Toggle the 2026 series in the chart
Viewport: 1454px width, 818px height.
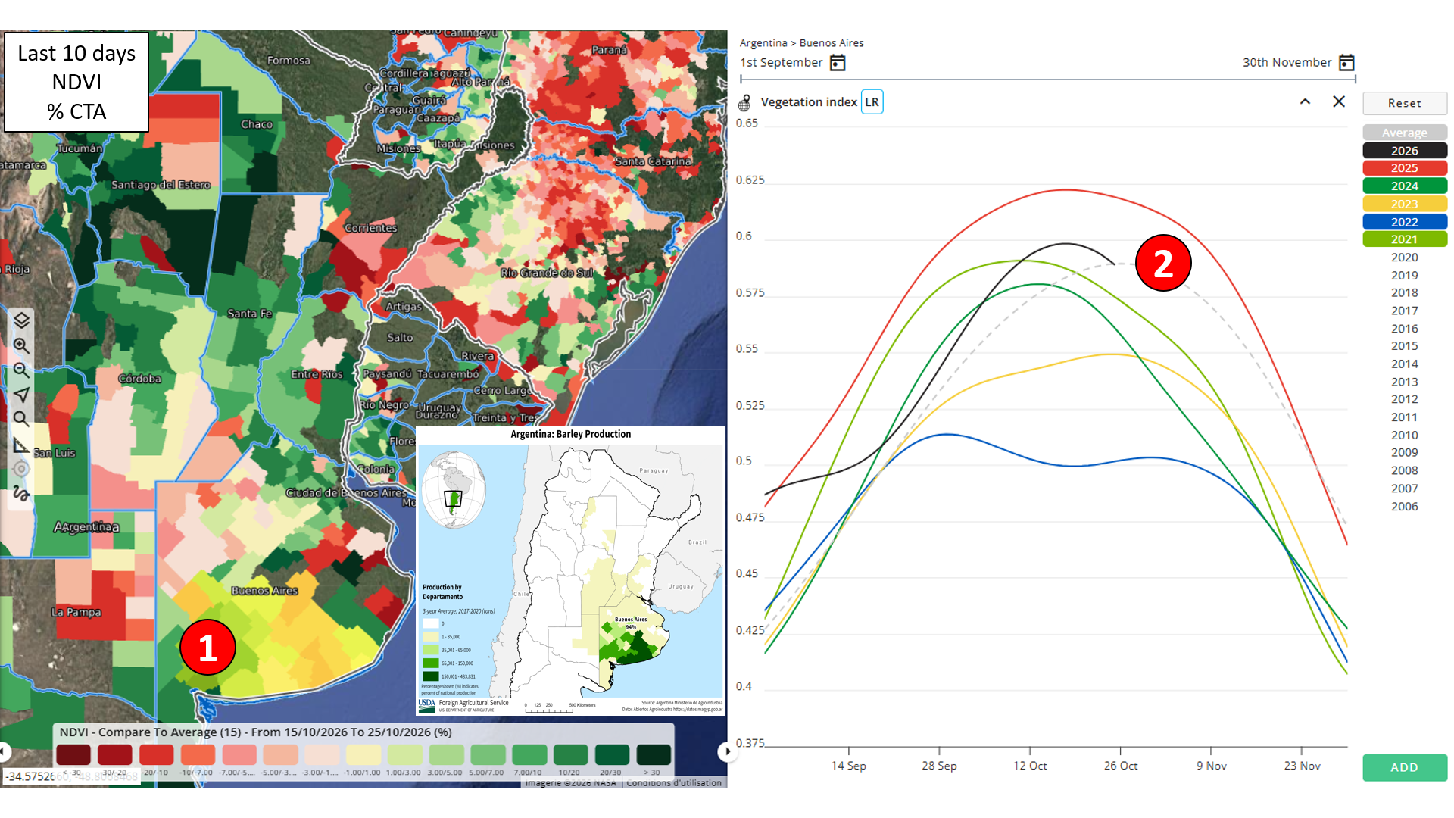tap(1405, 151)
